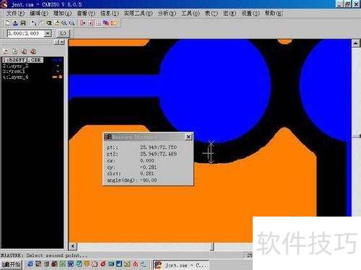Expand the 1.000:1.000 grid size dropdown
This screenshot has width=361, height=270.
tap(48, 33)
